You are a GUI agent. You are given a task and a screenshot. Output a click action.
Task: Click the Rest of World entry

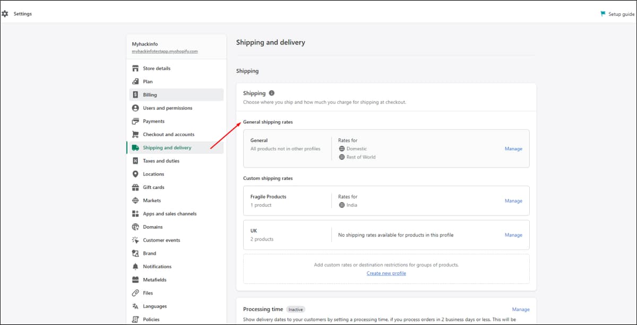361,157
